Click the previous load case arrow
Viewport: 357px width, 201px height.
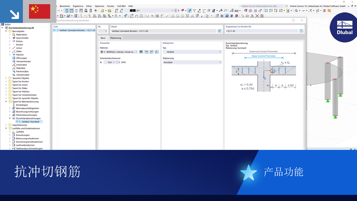(176, 10)
